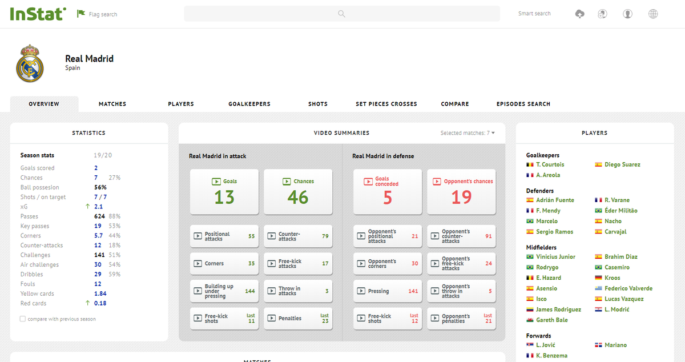Screen dimensions: 685x362
Task: Play Pressing videos
Action: click(x=388, y=291)
